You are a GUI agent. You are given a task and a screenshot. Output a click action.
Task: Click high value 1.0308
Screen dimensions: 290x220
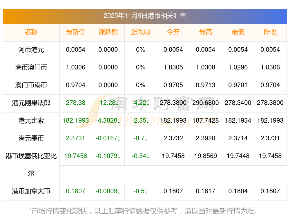tap(206, 67)
